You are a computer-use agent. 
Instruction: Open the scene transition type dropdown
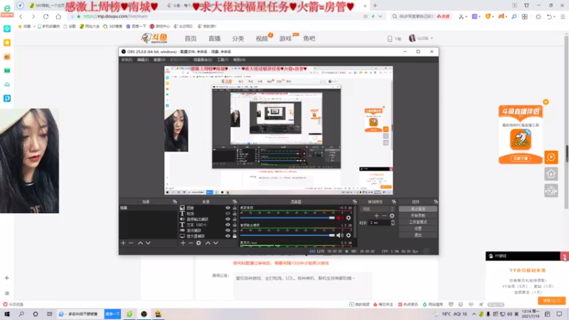pos(377,209)
